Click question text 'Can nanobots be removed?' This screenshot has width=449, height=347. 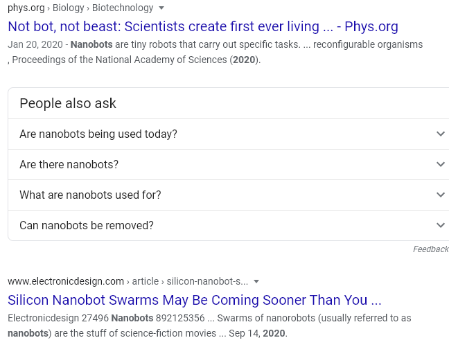coord(87,226)
